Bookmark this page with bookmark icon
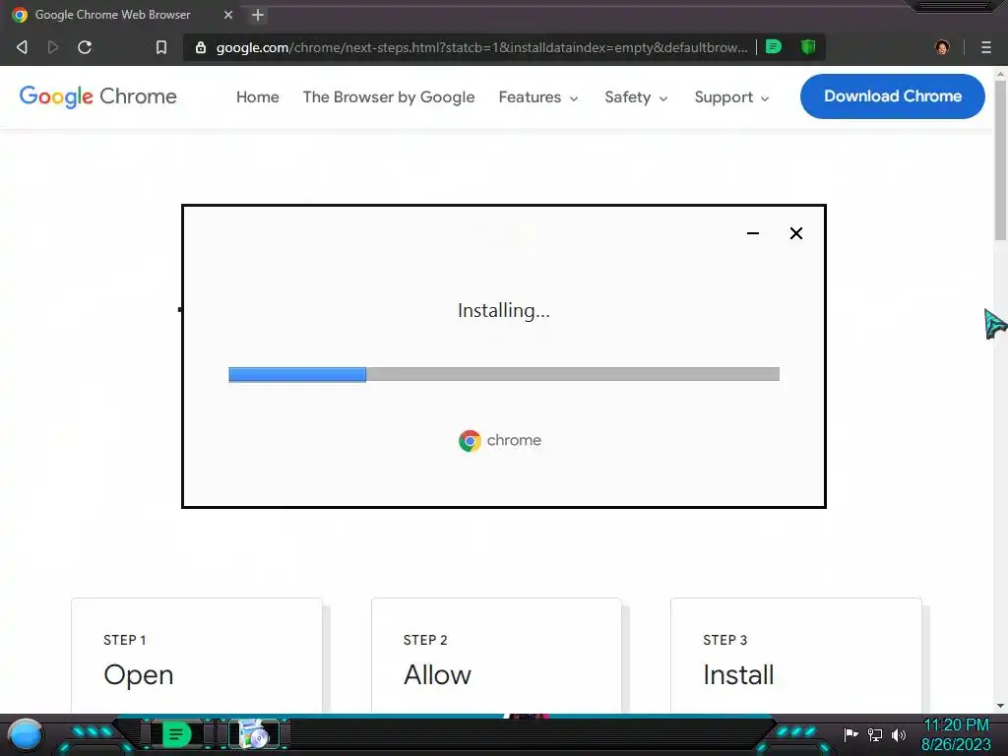The width and height of the screenshot is (1008, 756). coord(161,47)
